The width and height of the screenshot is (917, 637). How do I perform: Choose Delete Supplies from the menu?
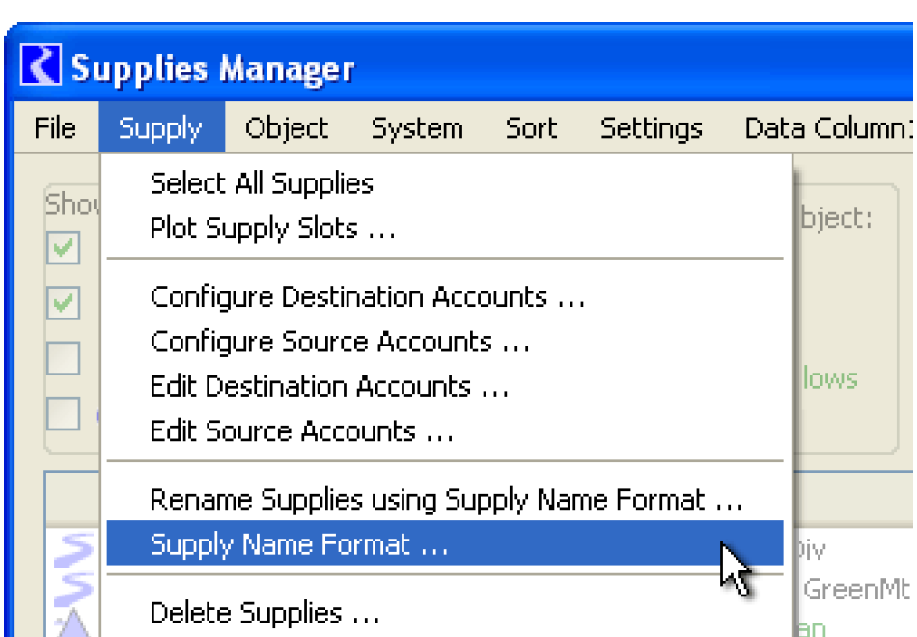(x=264, y=613)
